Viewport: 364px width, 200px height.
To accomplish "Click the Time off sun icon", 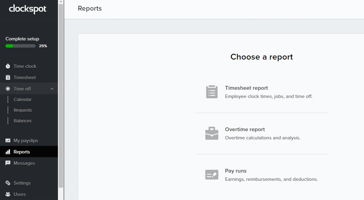I will point(8,89).
